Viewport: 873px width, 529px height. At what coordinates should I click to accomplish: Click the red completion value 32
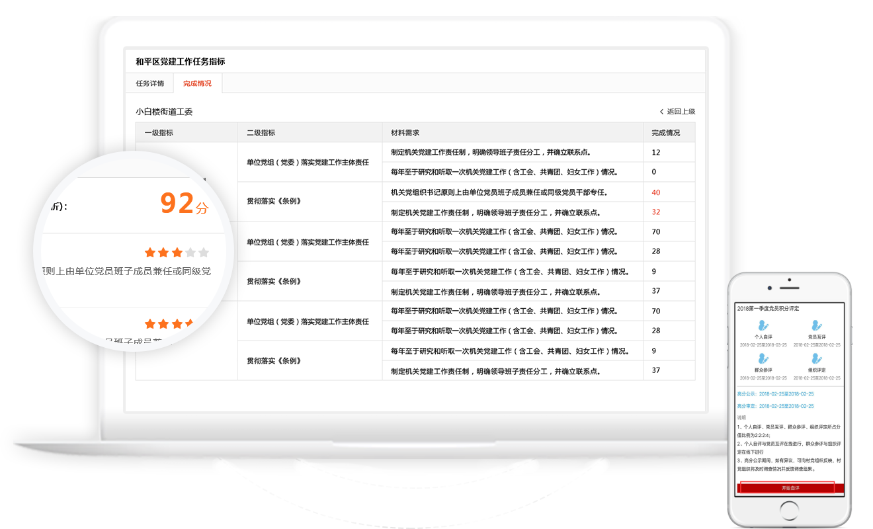[x=655, y=212]
